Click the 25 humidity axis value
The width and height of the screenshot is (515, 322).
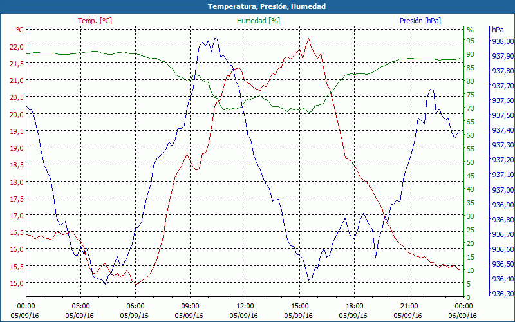[x=471, y=230]
